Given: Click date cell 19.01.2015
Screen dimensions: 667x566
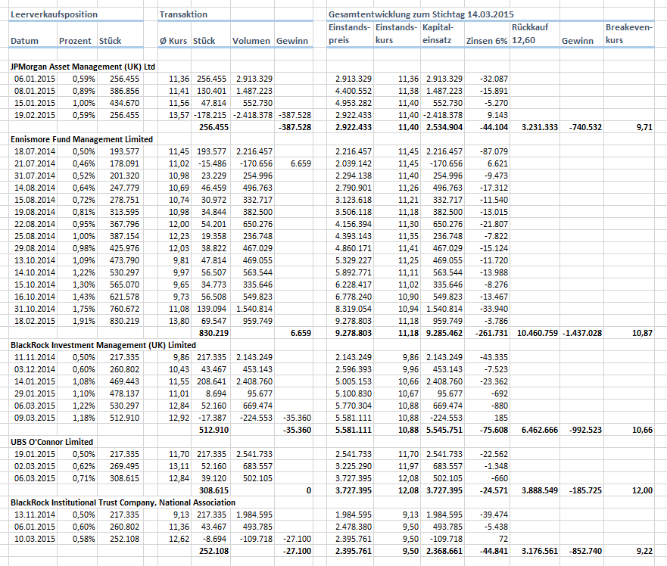Looking at the screenshot, I should [x=35, y=454].
